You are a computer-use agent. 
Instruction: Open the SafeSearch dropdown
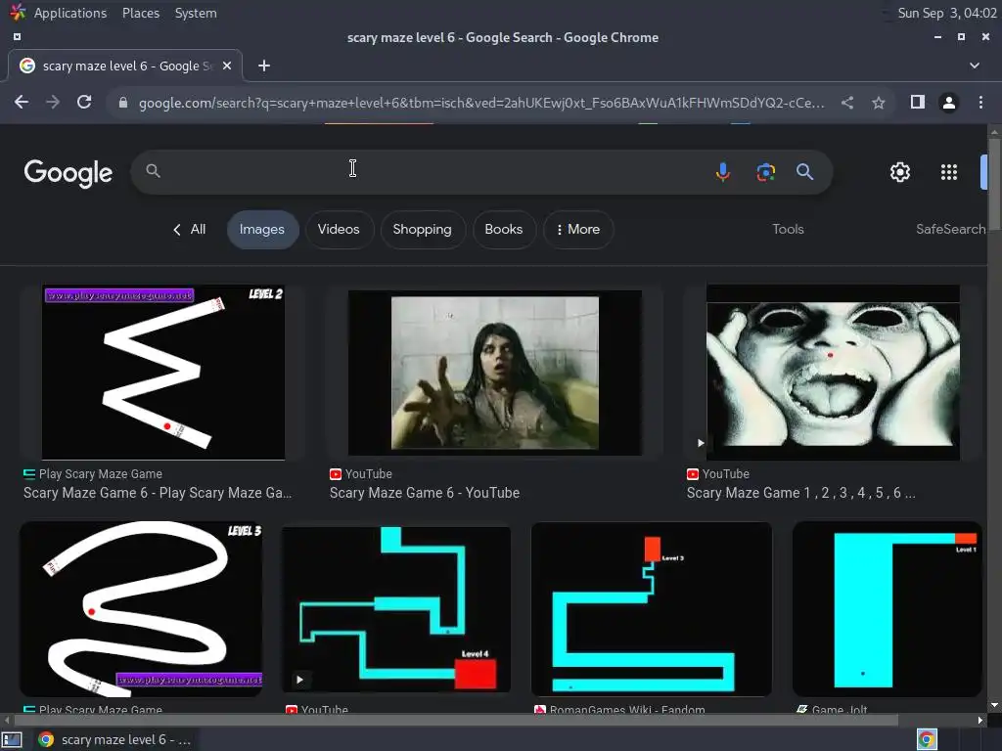click(950, 229)
